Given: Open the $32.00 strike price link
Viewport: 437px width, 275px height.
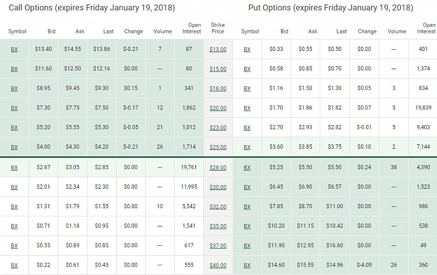Looking at the screenshot, I should [x=218, y=206].
